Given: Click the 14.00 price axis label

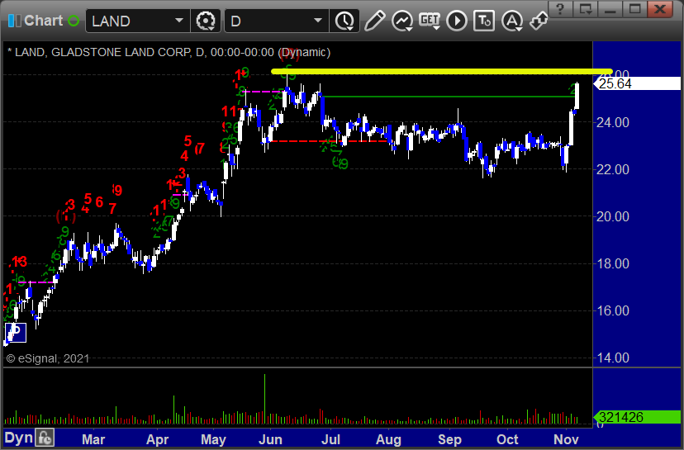Looking at the screenshot, I should click(613, 358).
